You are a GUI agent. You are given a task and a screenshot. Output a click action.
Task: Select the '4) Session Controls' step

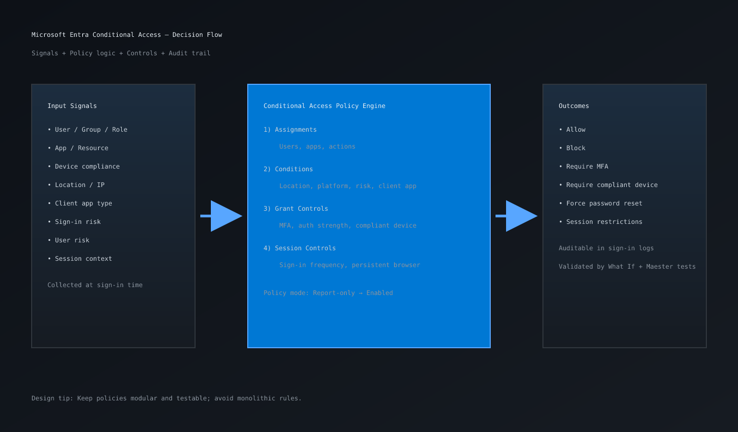pyautogui.click(x=299, y=248)
